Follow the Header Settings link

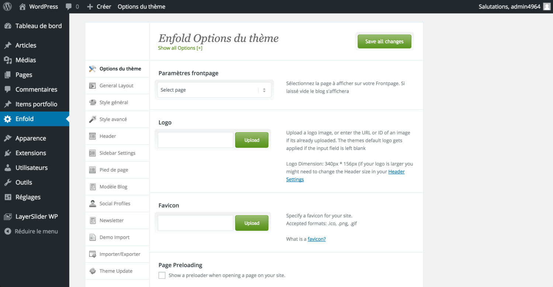pyautogui.click(x=345, y=176)
